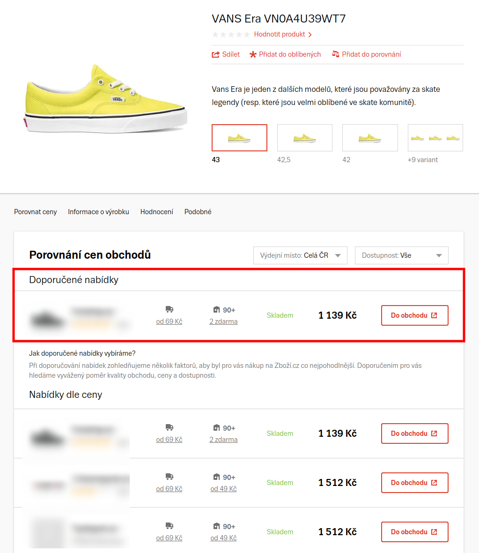Click the delivery truck icon in Doporučené nabídky
The width and height of the screenshot is (479, 553).
[x=169, y=309]
